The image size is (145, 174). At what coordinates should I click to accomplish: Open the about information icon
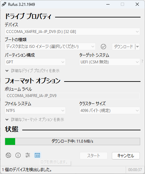click(x=18, y=155)
